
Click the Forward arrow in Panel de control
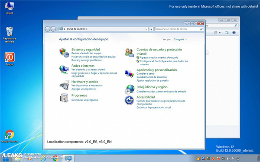(x=53, y=29)
